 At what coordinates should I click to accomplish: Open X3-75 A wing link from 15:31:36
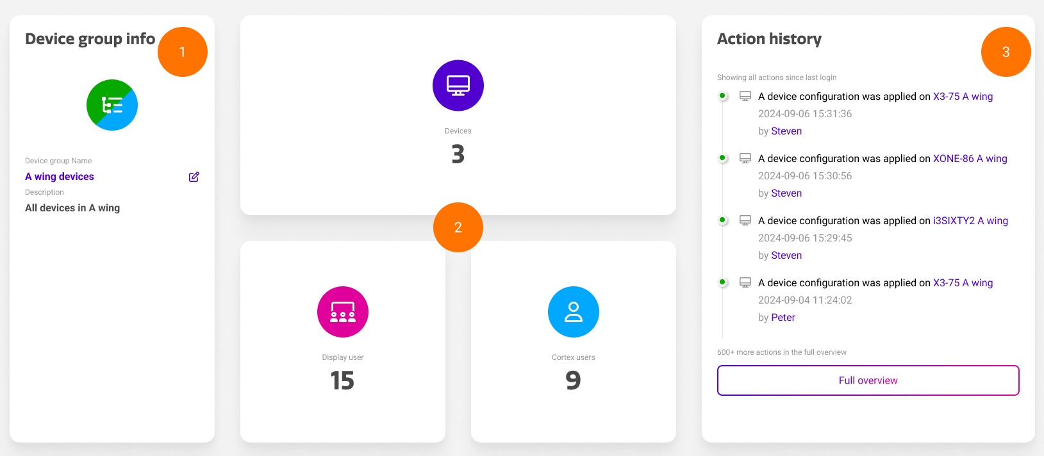(x=963, y=97)
